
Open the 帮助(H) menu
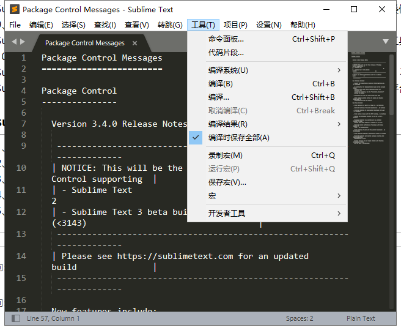(x=303, y=25)
